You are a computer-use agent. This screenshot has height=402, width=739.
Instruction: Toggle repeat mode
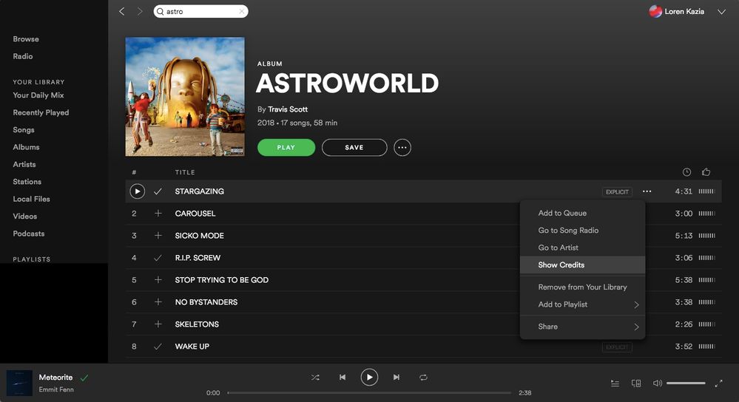click(423, 378)
